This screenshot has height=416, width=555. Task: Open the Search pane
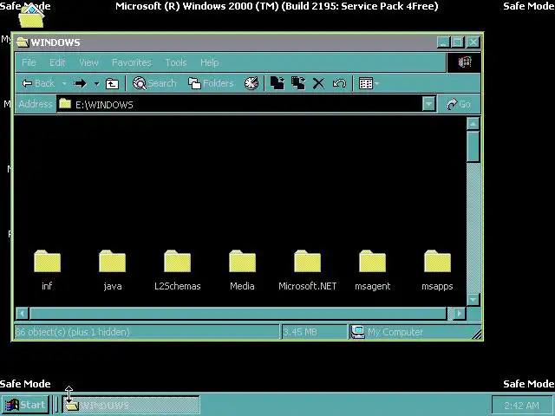tap(154, 83)
